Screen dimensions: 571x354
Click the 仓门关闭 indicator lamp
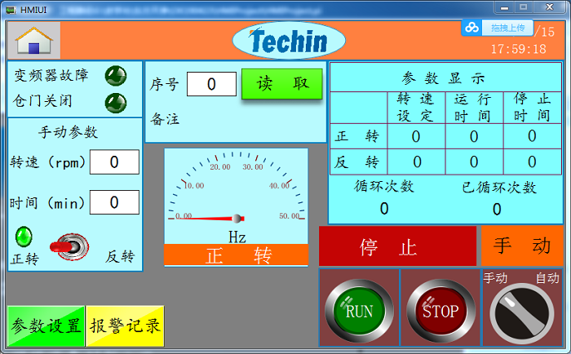point(116,103)
